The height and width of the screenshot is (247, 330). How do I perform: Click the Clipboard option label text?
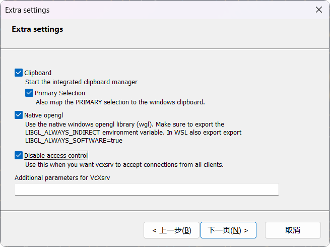click(38, 73)
